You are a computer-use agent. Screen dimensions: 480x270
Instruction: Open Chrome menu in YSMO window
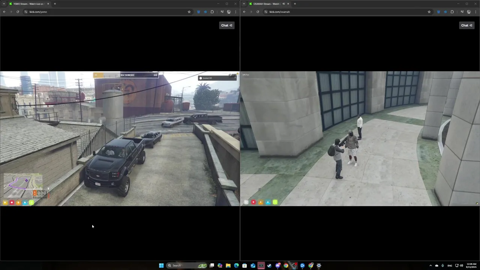point(235,12)
